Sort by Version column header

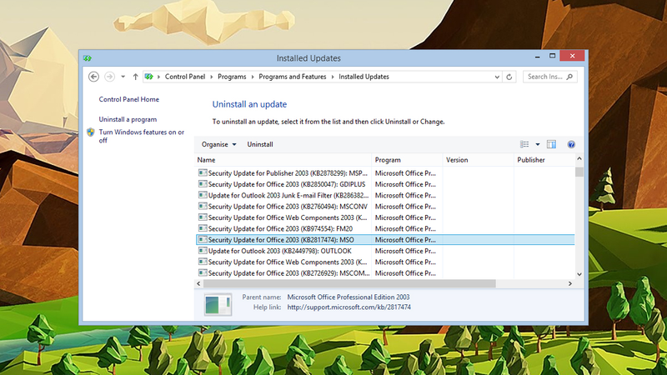tap(478, 160)
